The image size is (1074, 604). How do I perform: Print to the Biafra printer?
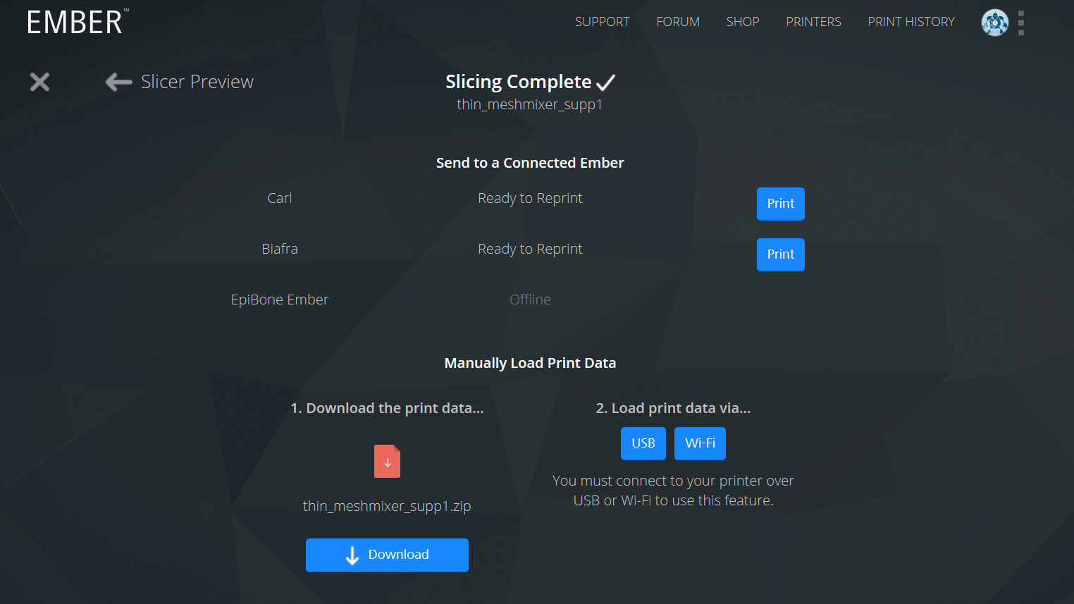tap(781, 254)
